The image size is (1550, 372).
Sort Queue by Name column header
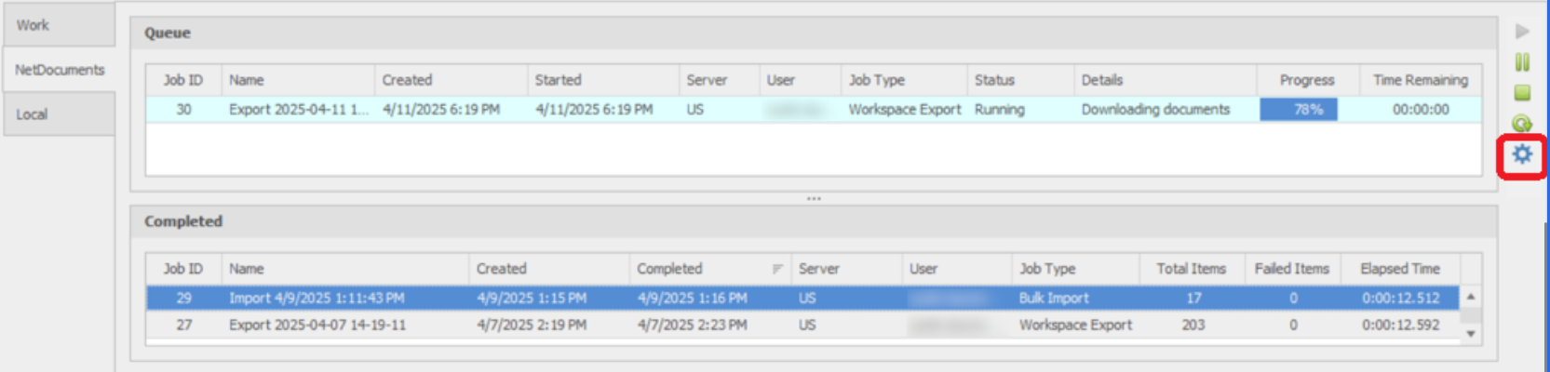point(298,80)
